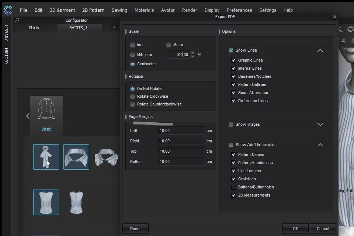
Task: Uncheck Grainlines option
Action: (234, 179)
